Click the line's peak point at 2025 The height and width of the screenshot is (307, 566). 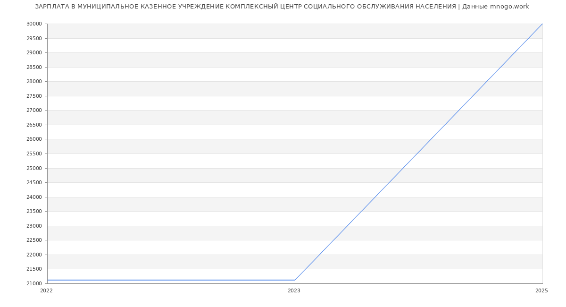click(542, 24)
